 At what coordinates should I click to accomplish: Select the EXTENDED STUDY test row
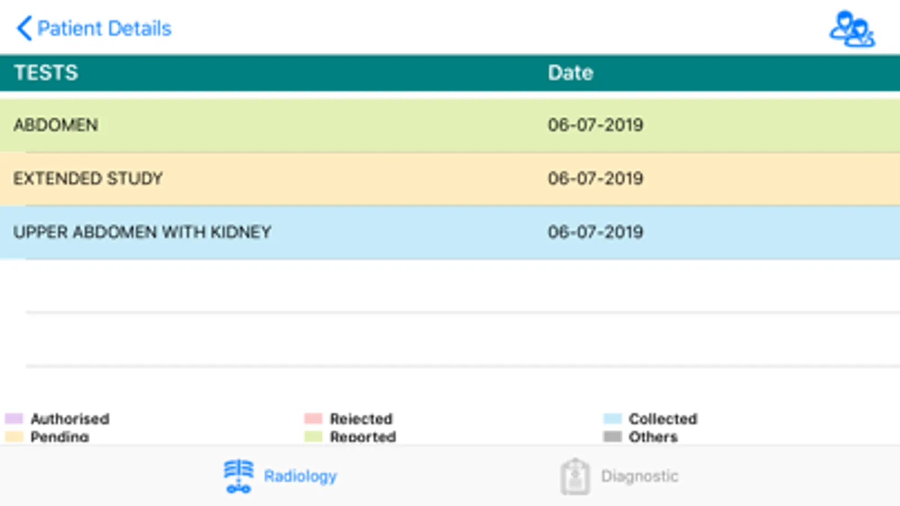coord(88,178)
